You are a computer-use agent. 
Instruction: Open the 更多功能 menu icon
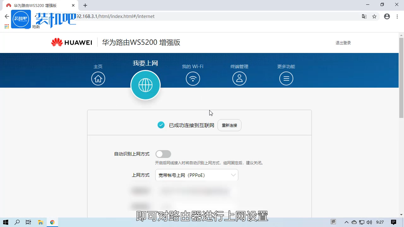286,78
